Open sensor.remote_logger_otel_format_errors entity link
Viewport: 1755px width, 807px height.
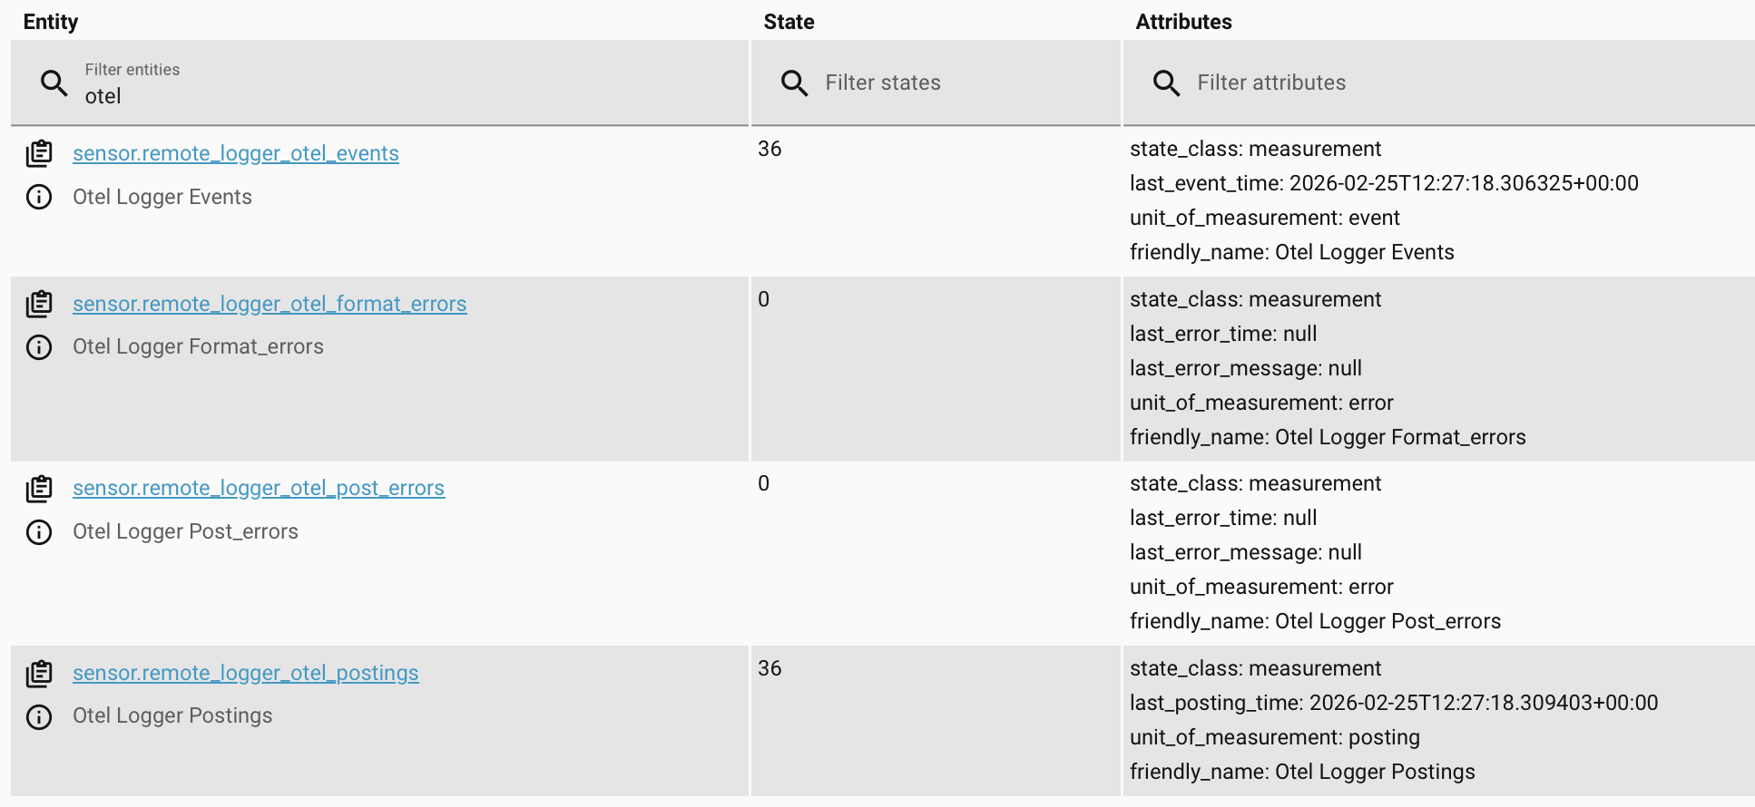[x=270, y=304]
